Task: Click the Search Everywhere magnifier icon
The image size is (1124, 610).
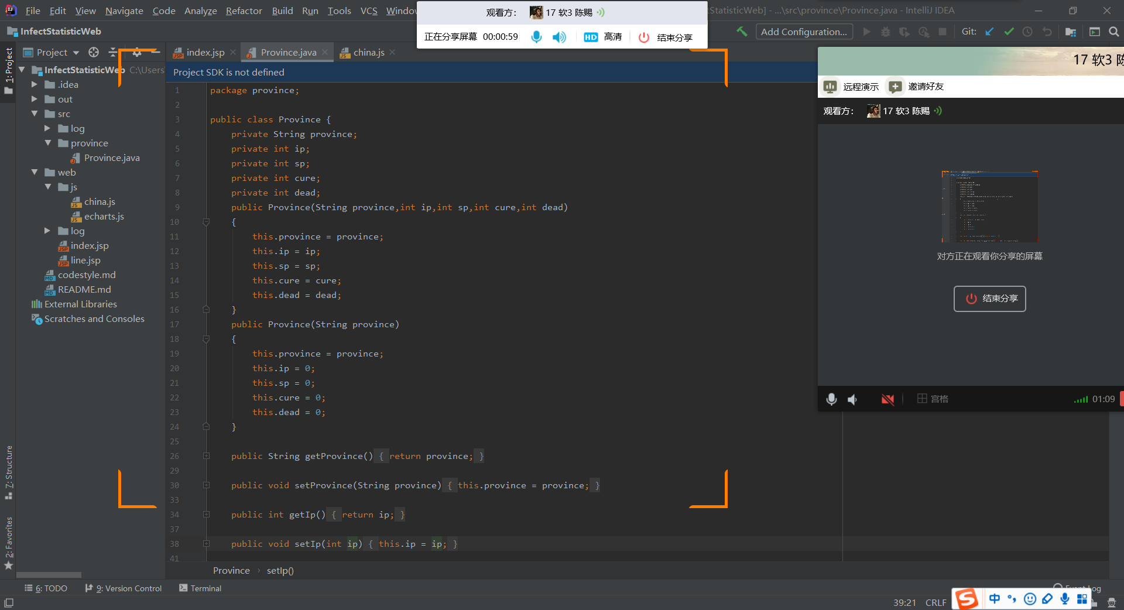Action: point(1113,32)
